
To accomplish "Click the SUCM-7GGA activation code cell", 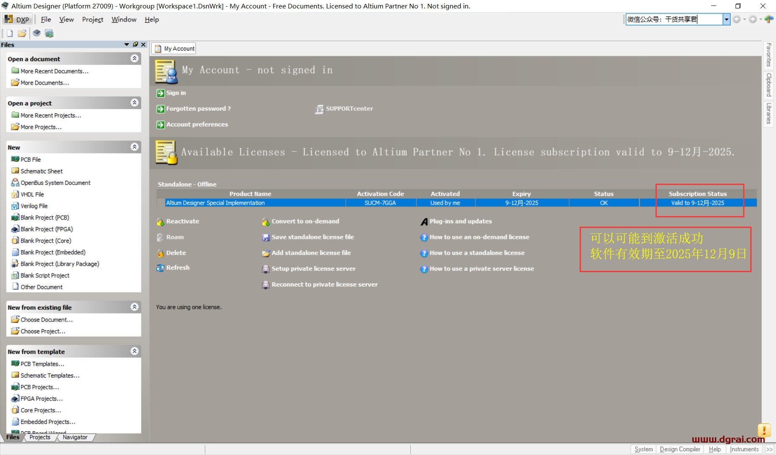I will (380, 203).
